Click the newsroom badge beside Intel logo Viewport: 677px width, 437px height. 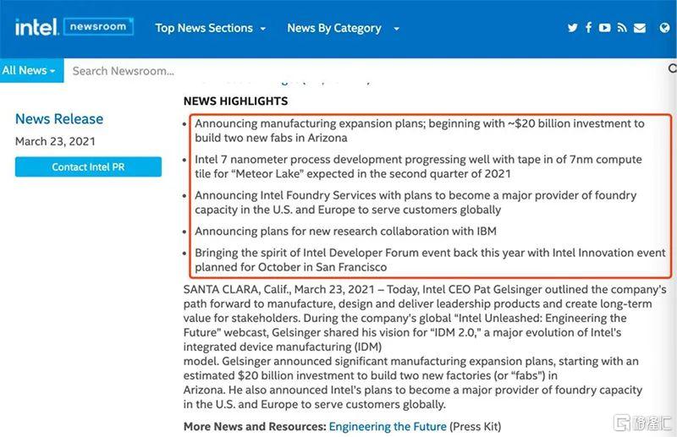98,27
